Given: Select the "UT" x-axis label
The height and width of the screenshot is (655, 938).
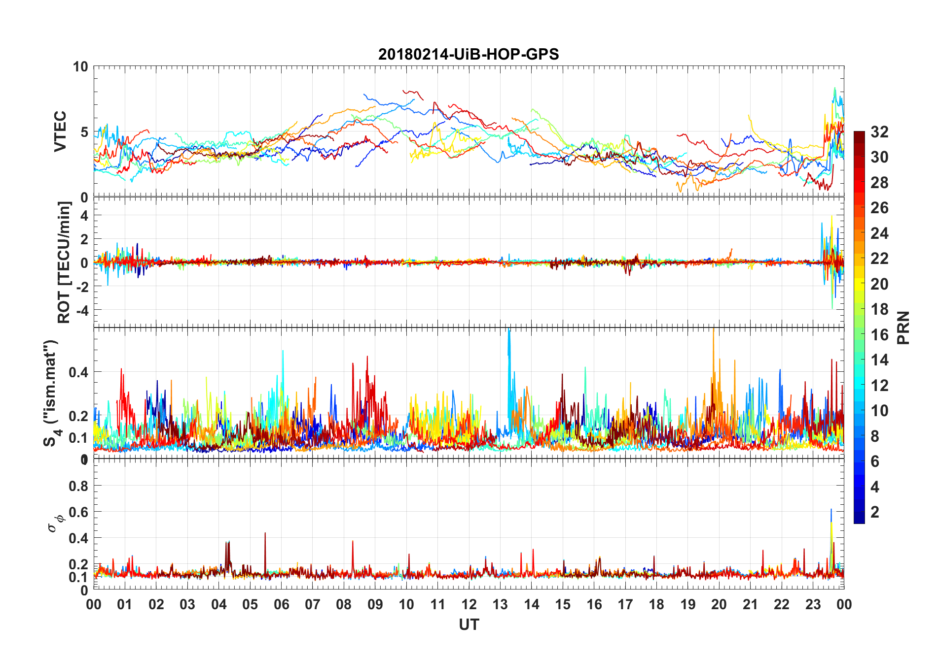Looking at the screenshot, I should [469, 624].
